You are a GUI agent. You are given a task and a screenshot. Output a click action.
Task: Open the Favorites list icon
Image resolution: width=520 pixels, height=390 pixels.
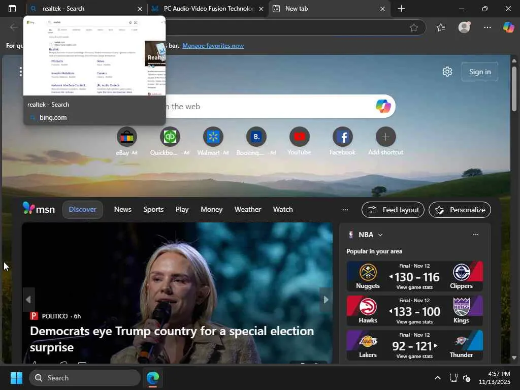pos(441,27)
